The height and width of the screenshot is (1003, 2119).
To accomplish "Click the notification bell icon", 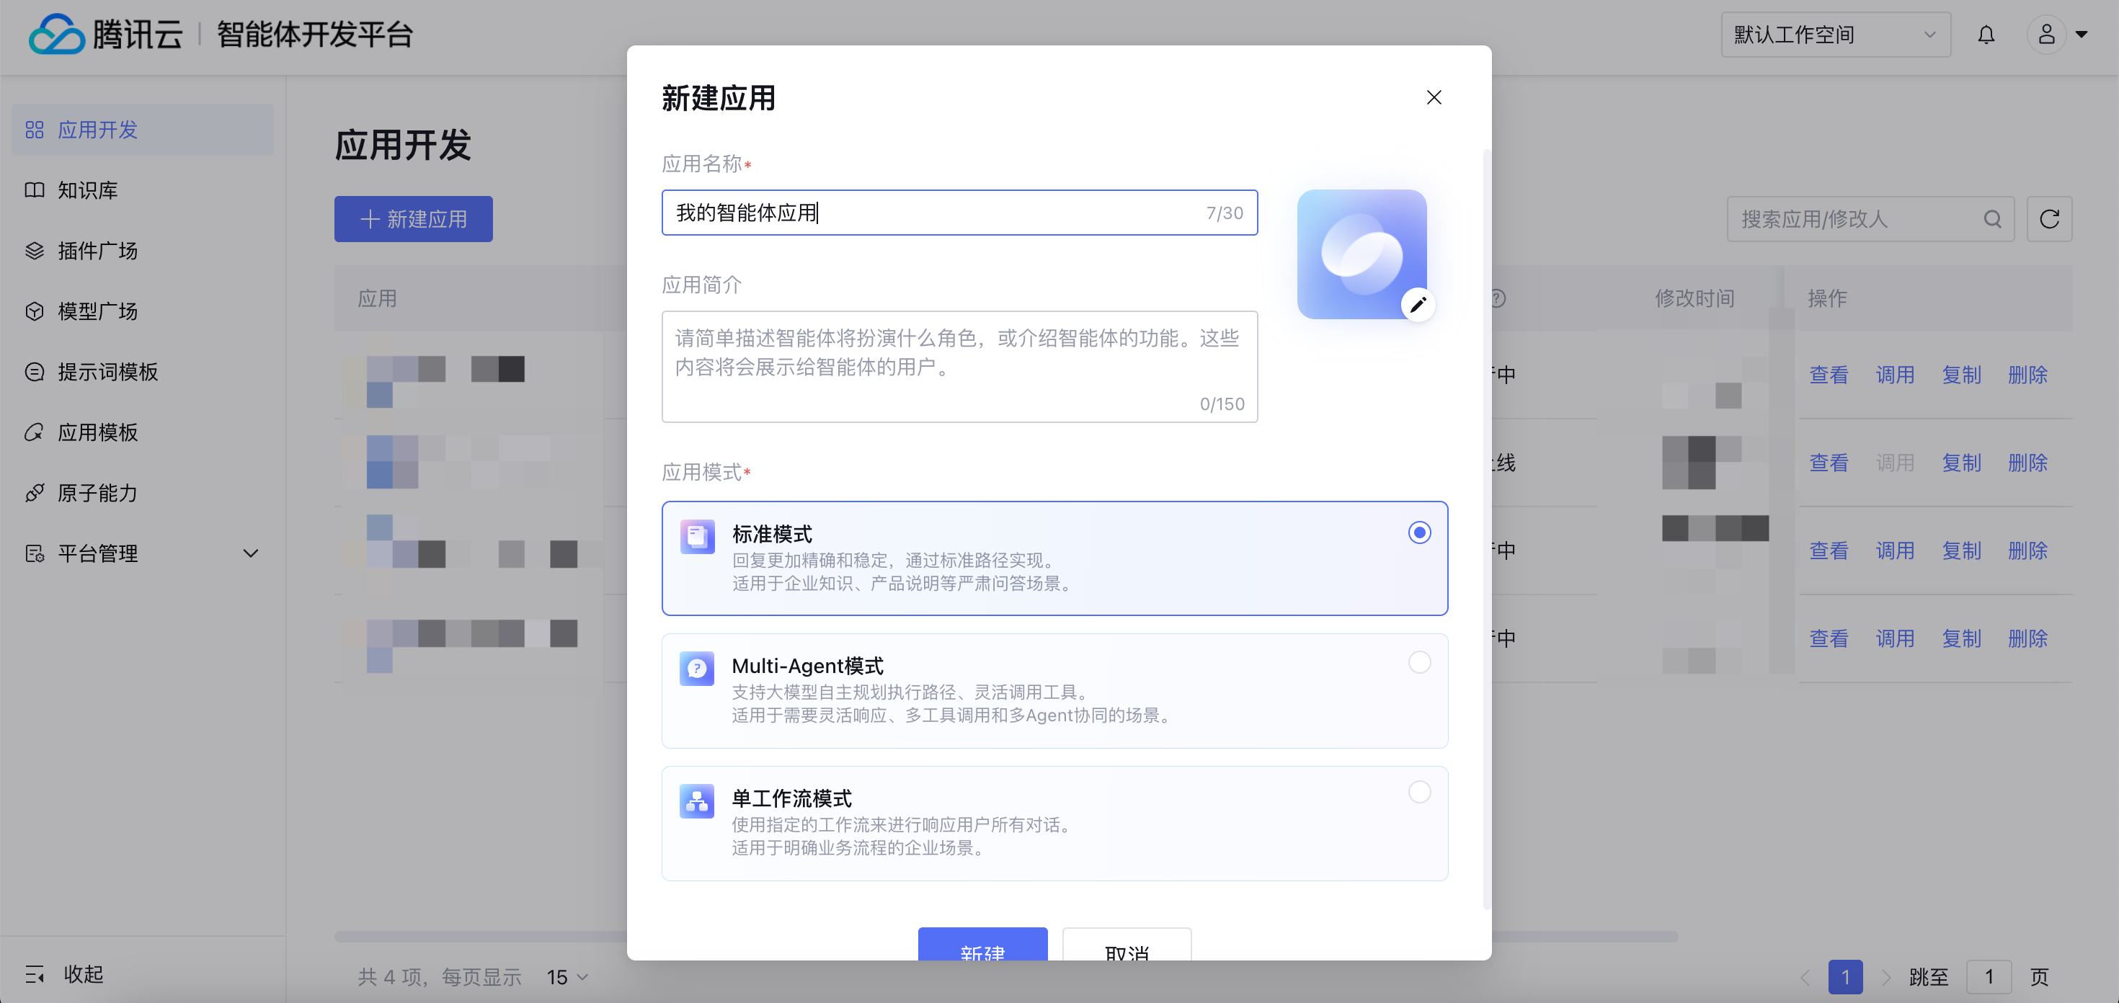I will point(1986,35).
